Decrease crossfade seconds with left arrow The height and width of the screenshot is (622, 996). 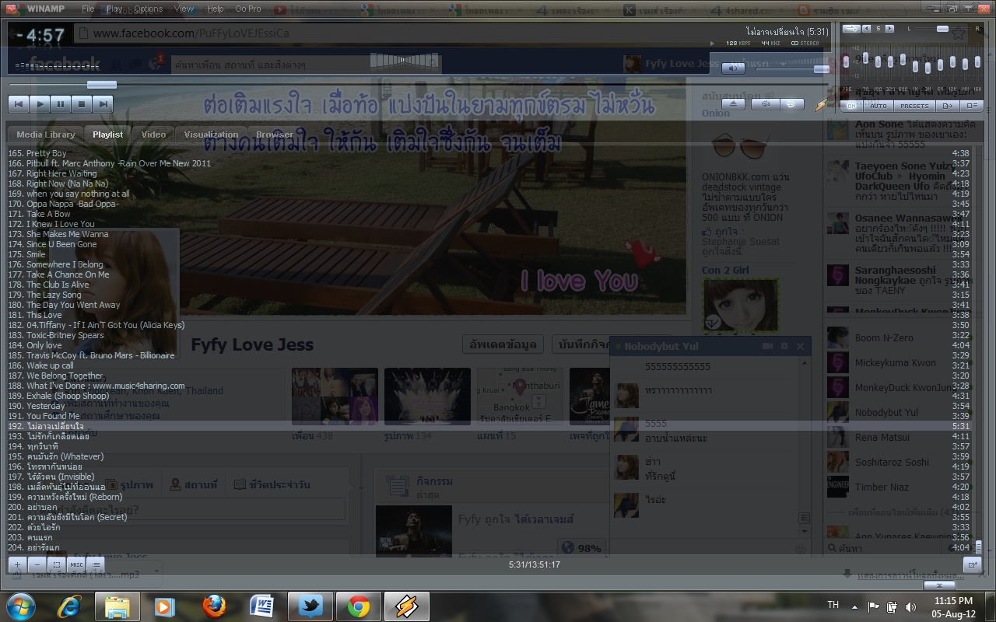(868, 29)
